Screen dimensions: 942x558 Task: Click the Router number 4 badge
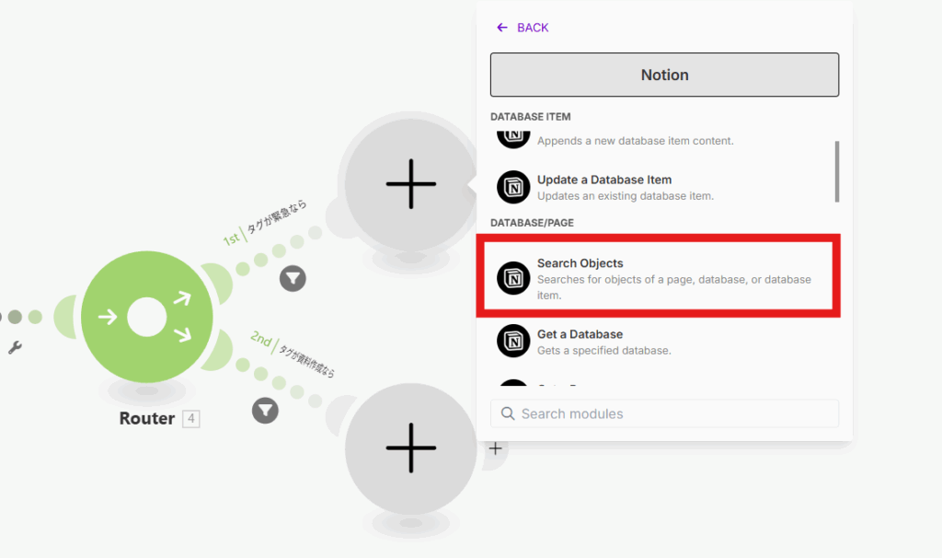coord(191,419)
